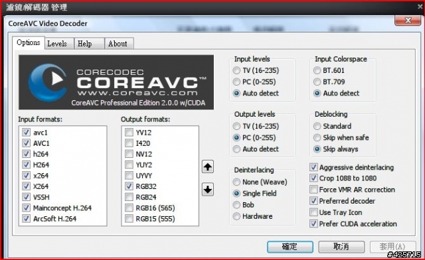Check UYVY output format
Viewport: 425px width, 260px height.
tap(129, 176)
